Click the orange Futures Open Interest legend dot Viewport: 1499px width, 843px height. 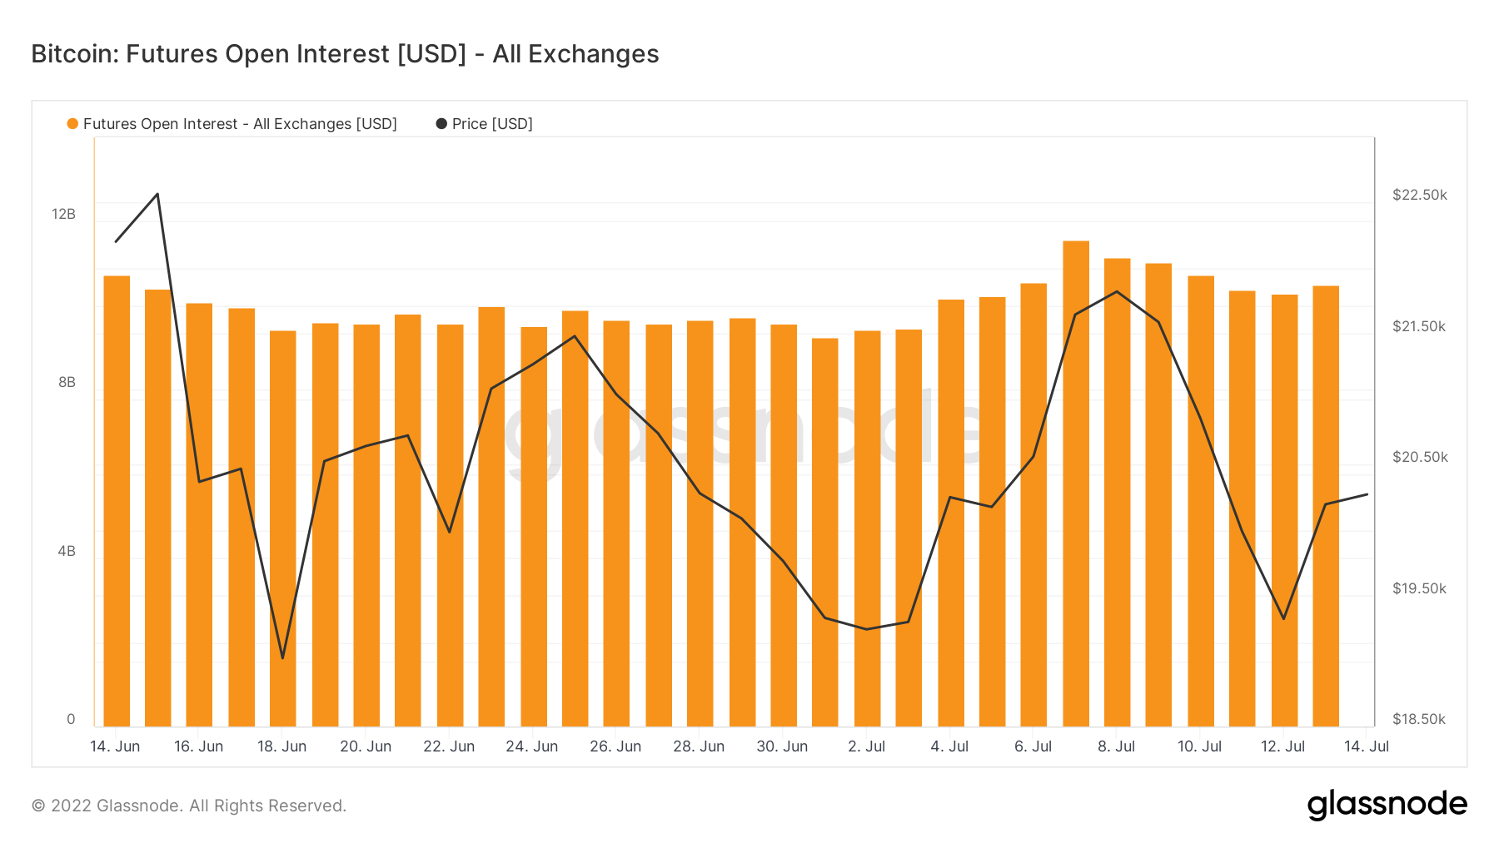point(72,124)
